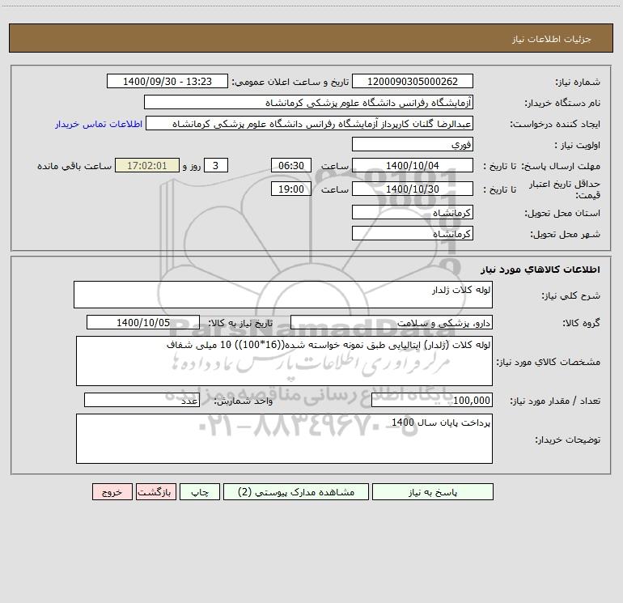Click the نام دستگاه خریدار label
The height and width of the screenshot is (603, 623).
pyautogui.click(x=562, y=104)
